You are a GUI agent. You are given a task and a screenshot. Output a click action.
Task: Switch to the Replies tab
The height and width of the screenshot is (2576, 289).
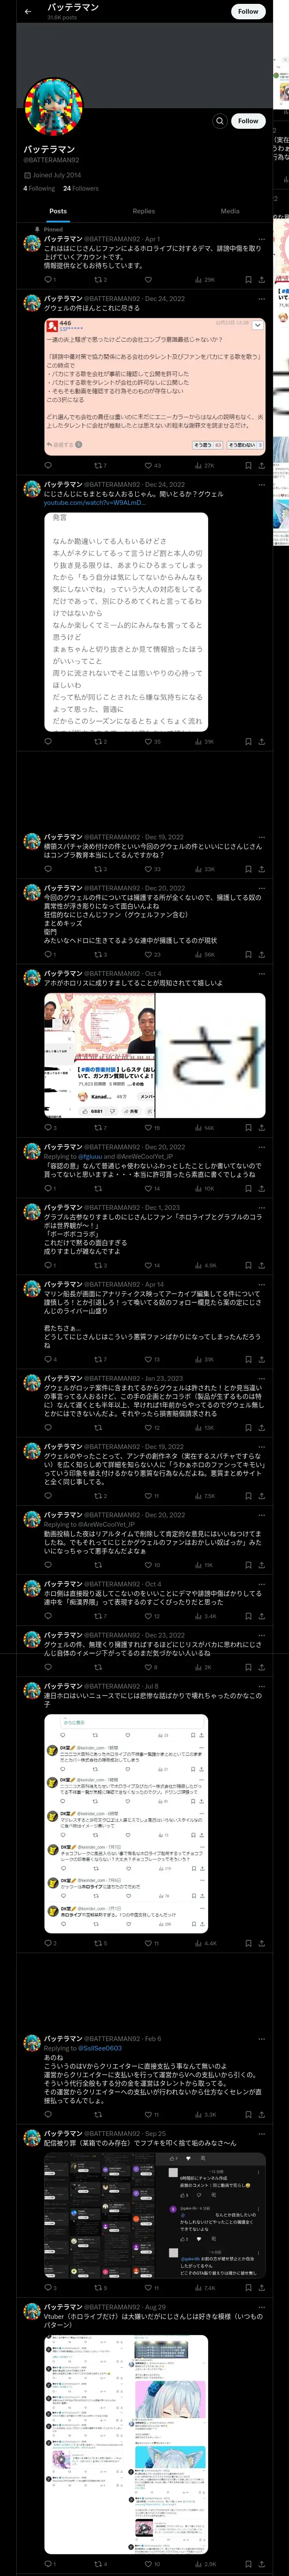143,211
